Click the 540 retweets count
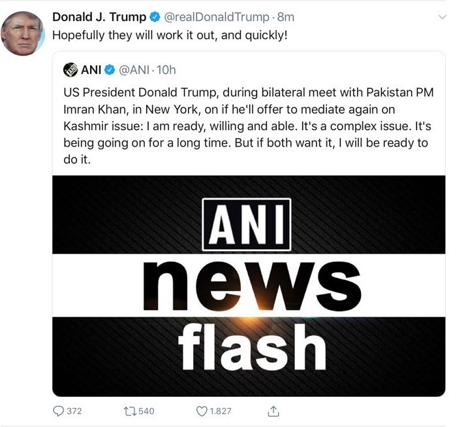This screenshot has width=466, height=427. (146, 411)
